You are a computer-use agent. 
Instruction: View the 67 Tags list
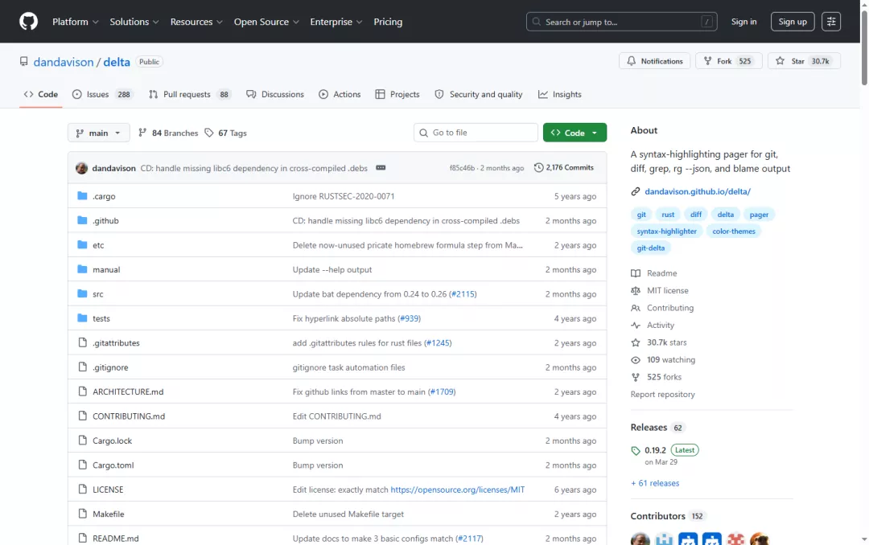[225, 133]
